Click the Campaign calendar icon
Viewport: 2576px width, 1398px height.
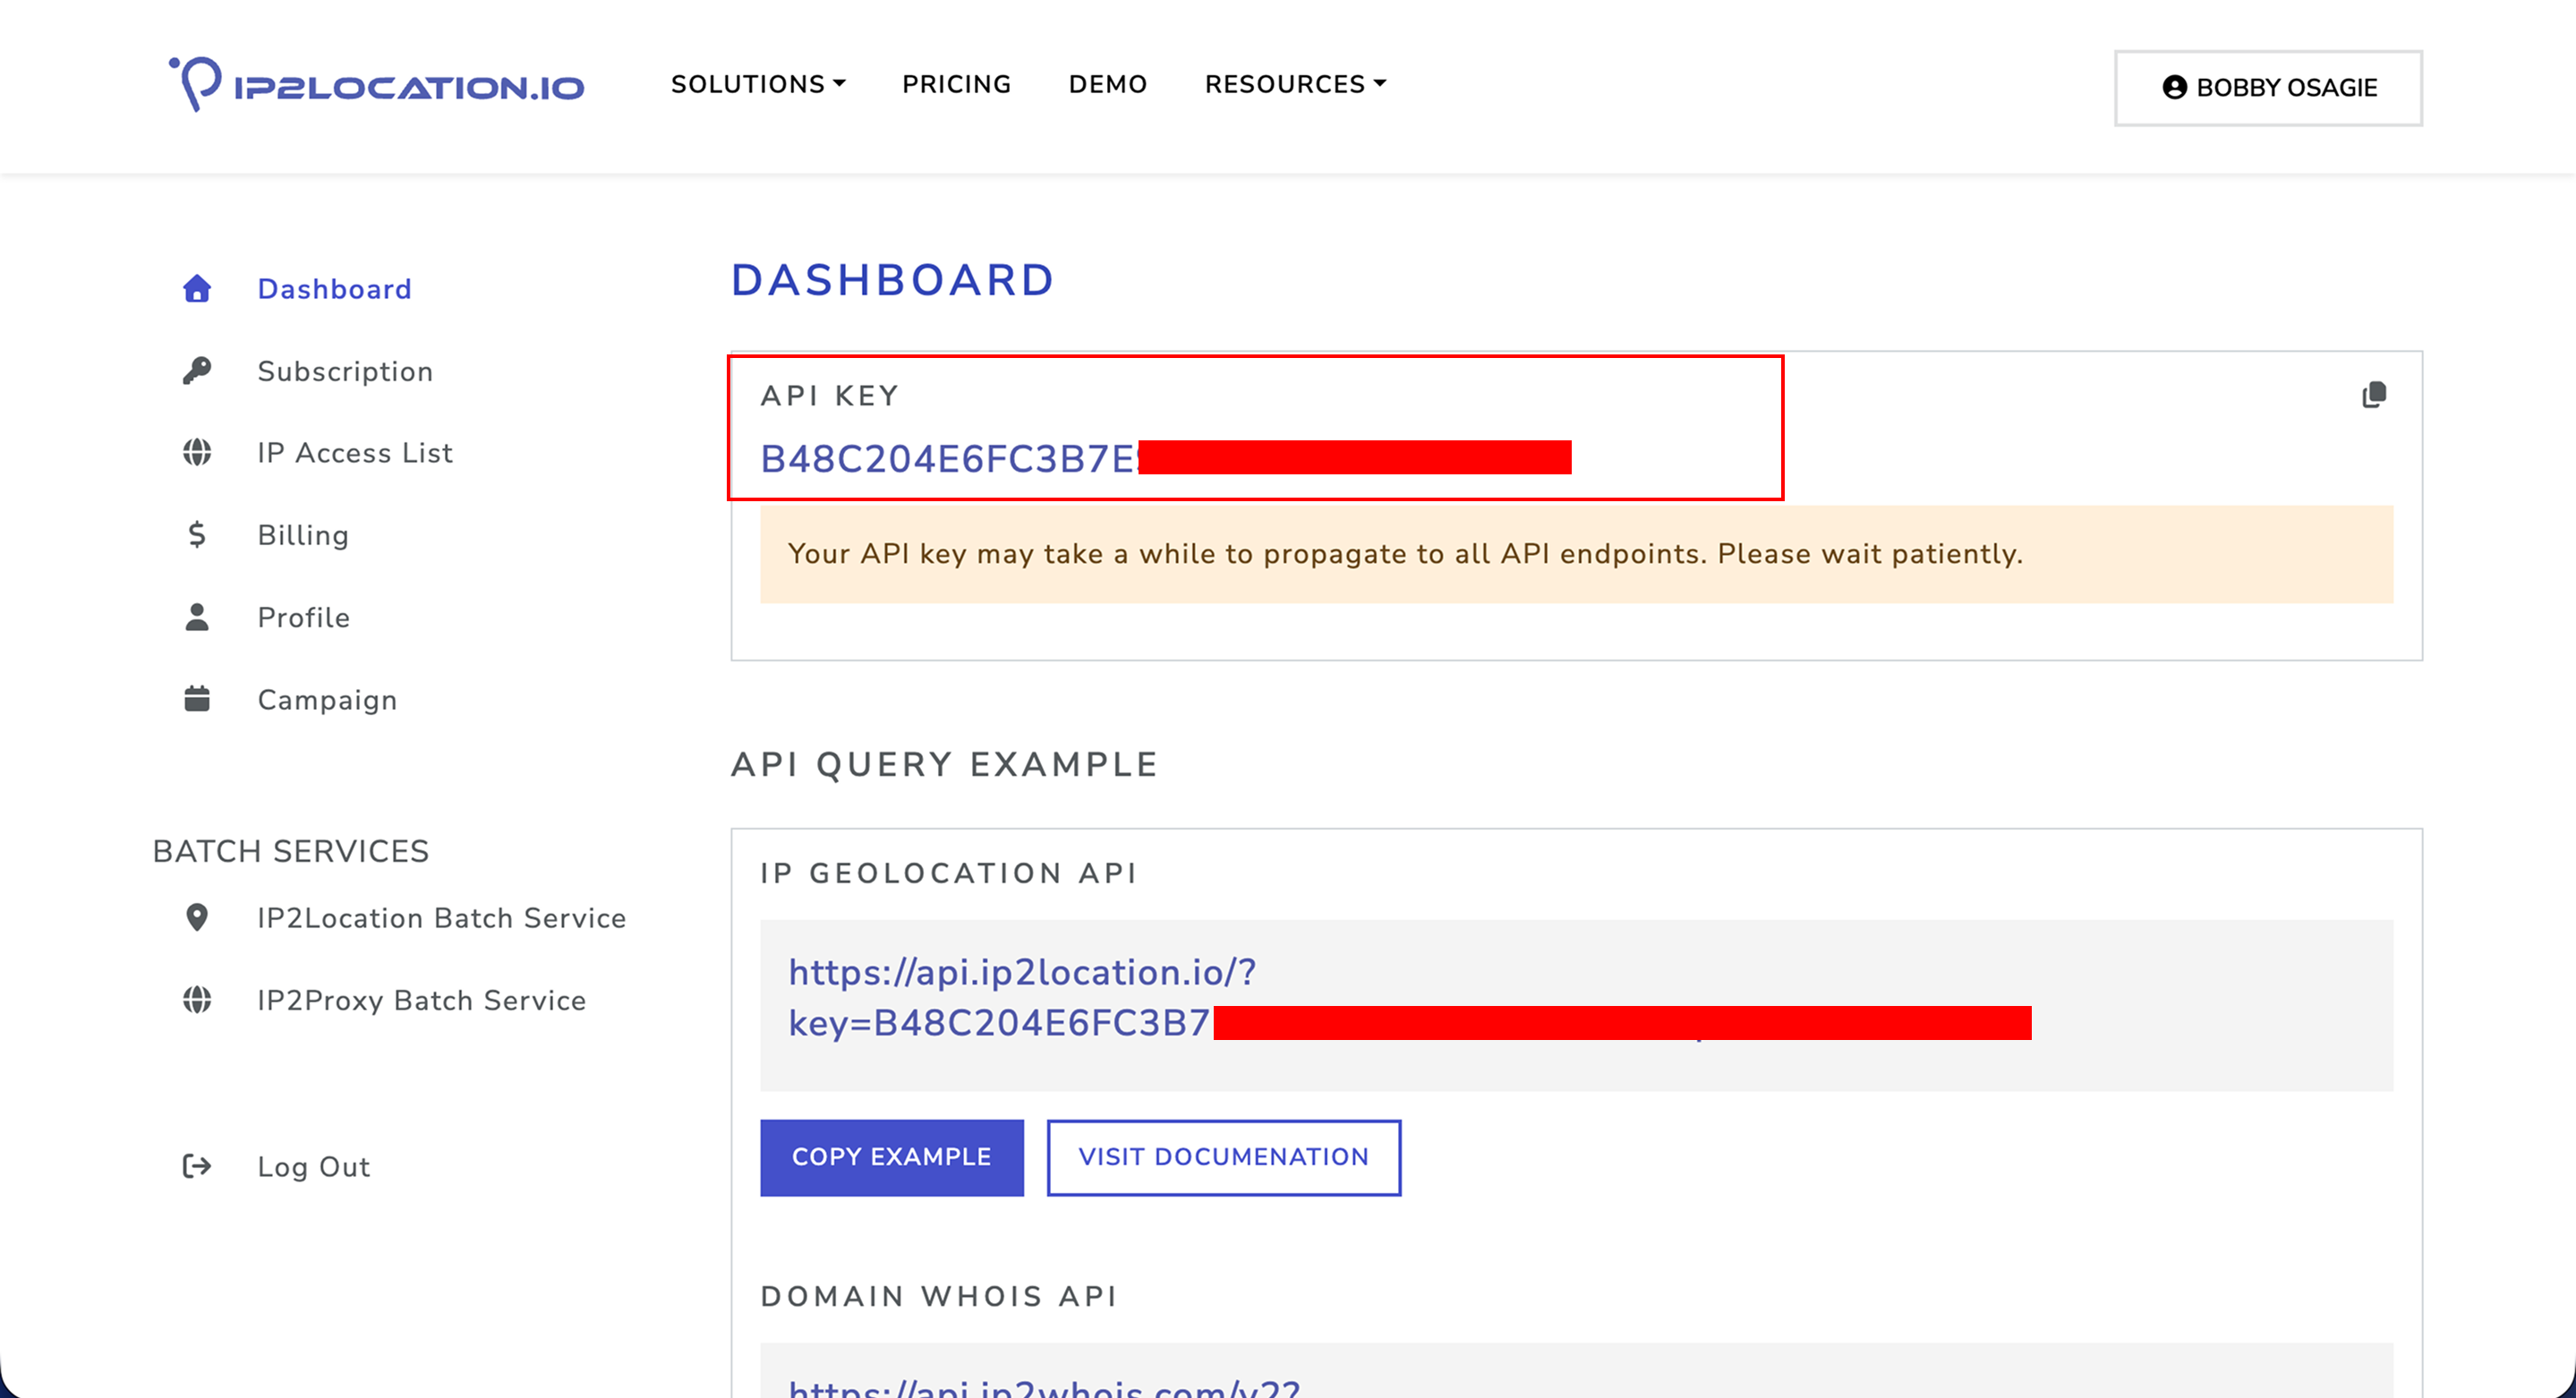tap(197, 699)
